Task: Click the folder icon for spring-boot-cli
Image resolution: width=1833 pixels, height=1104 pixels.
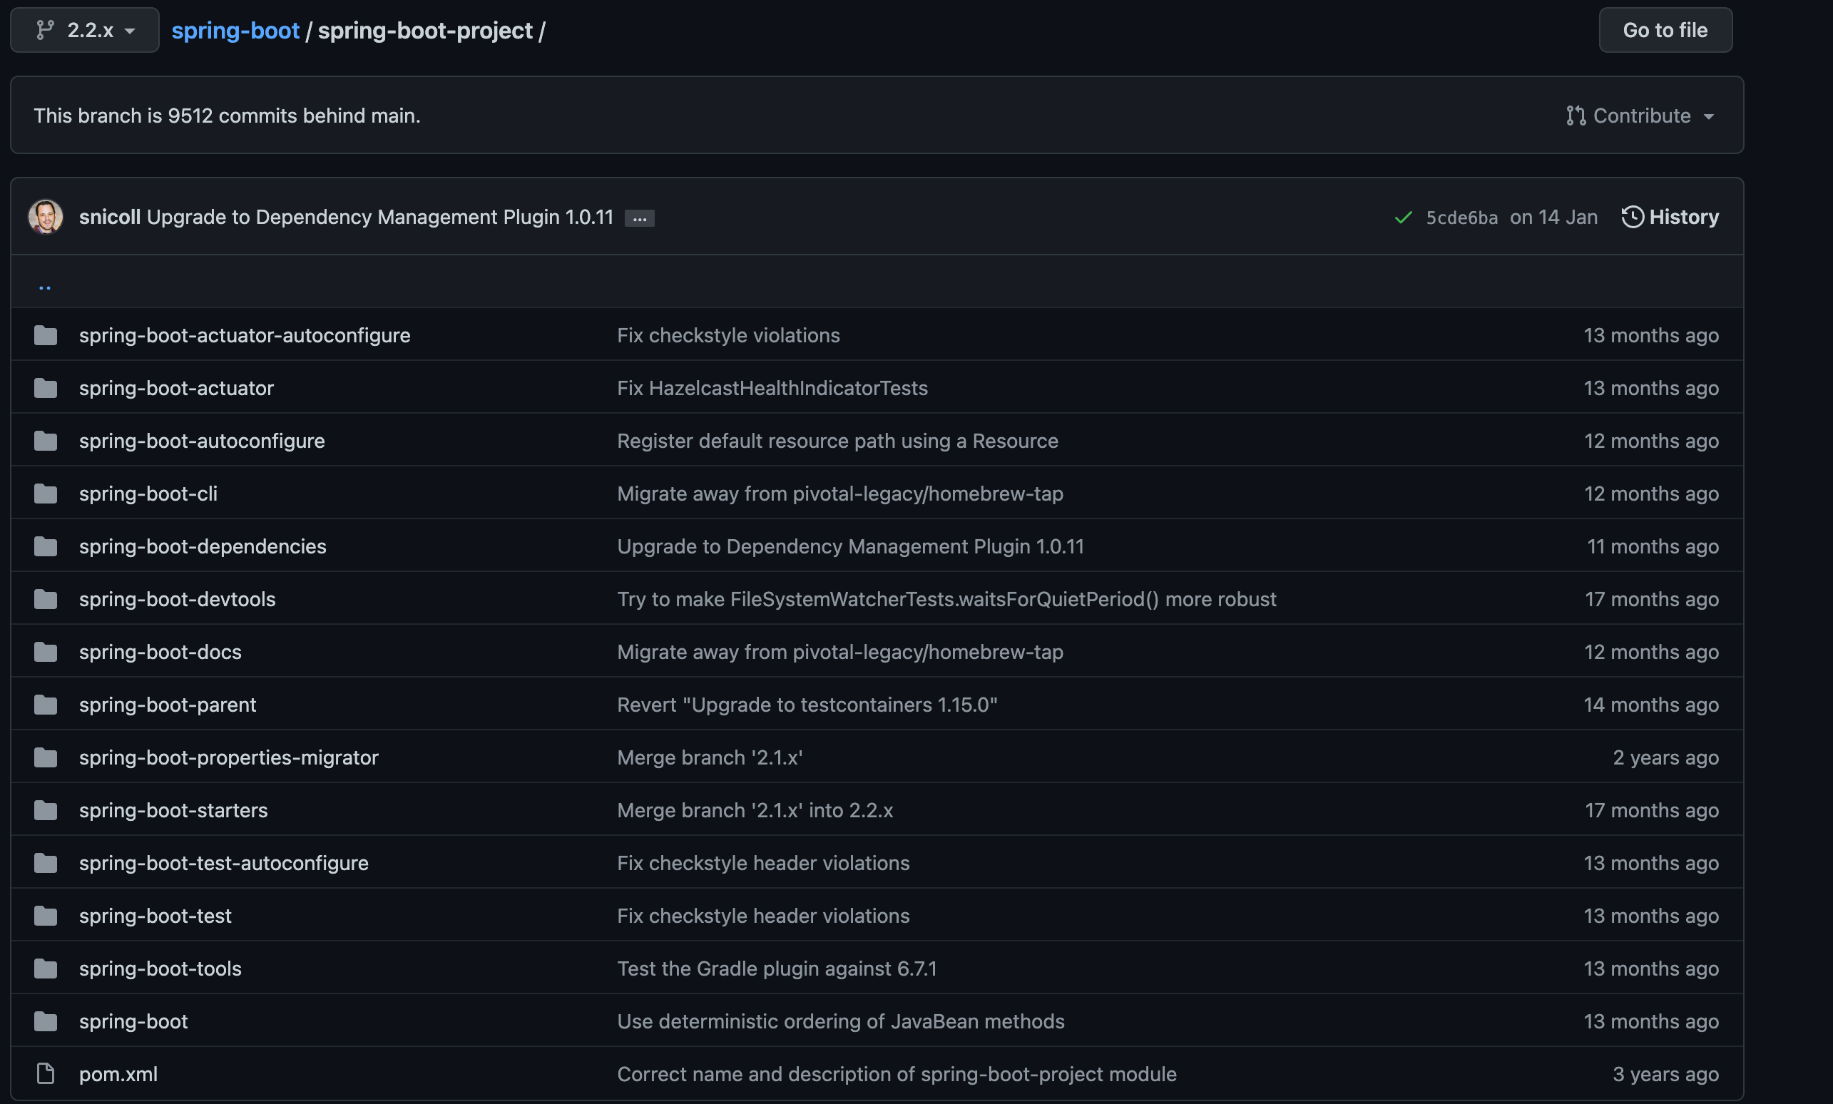Action: (x=46, y=494)
